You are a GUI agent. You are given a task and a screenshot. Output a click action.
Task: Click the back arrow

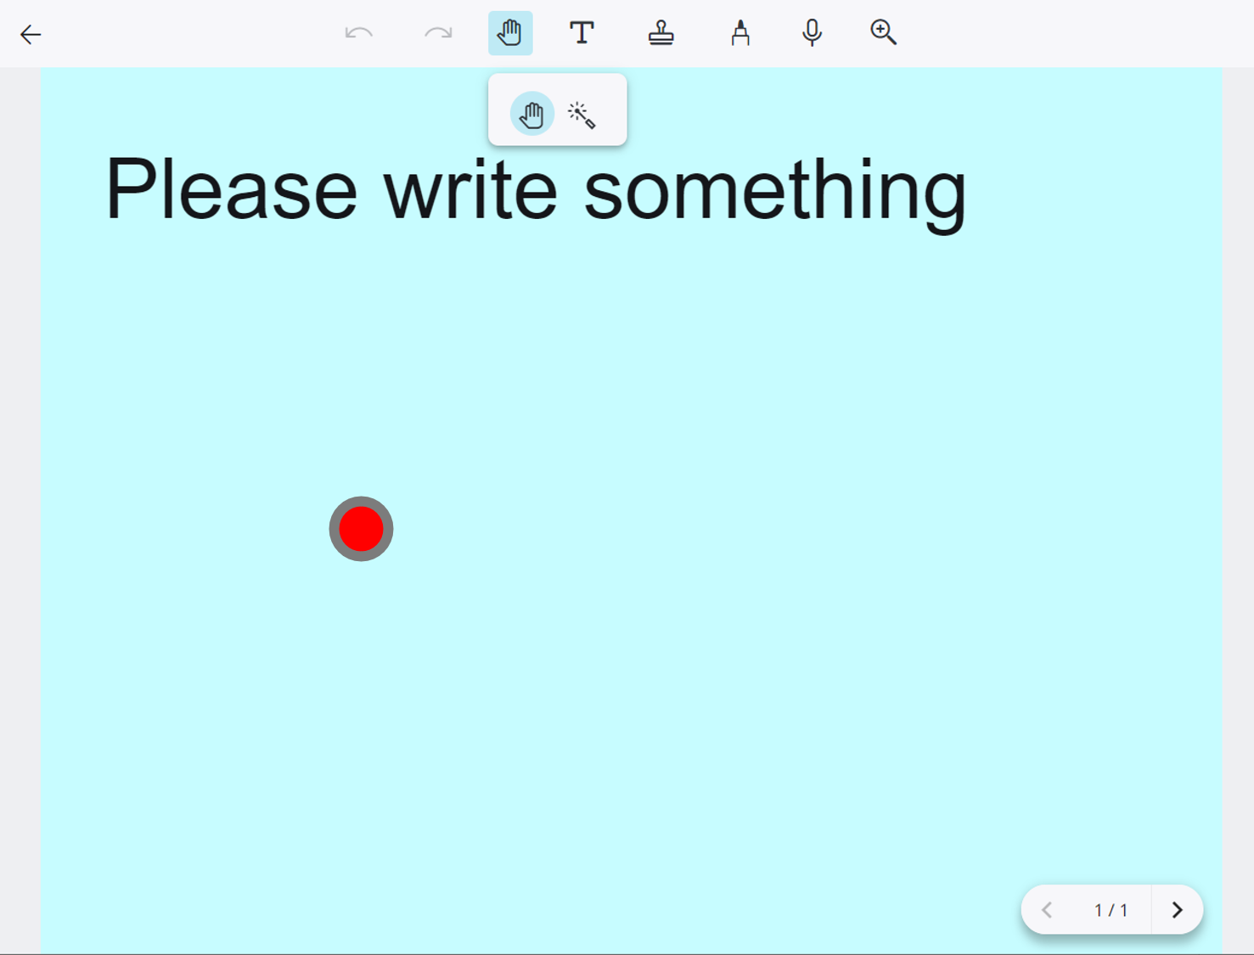tap(31, 34)
